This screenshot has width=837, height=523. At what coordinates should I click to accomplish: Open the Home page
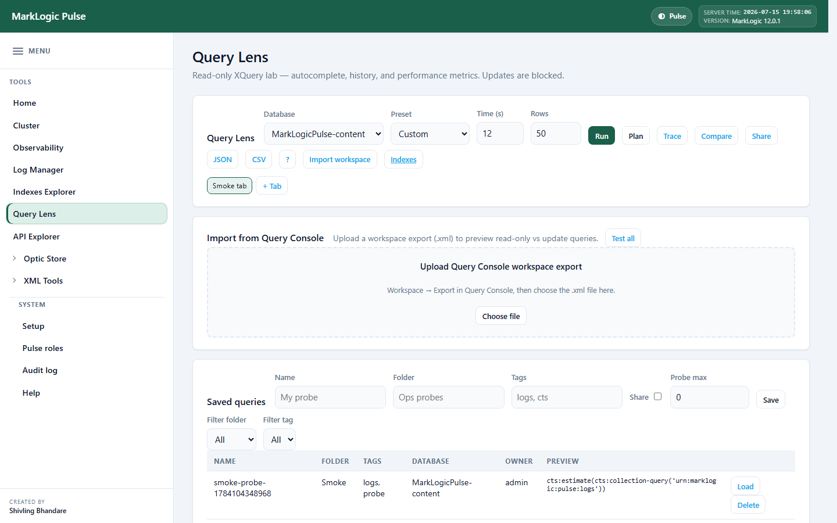[87, 103]
